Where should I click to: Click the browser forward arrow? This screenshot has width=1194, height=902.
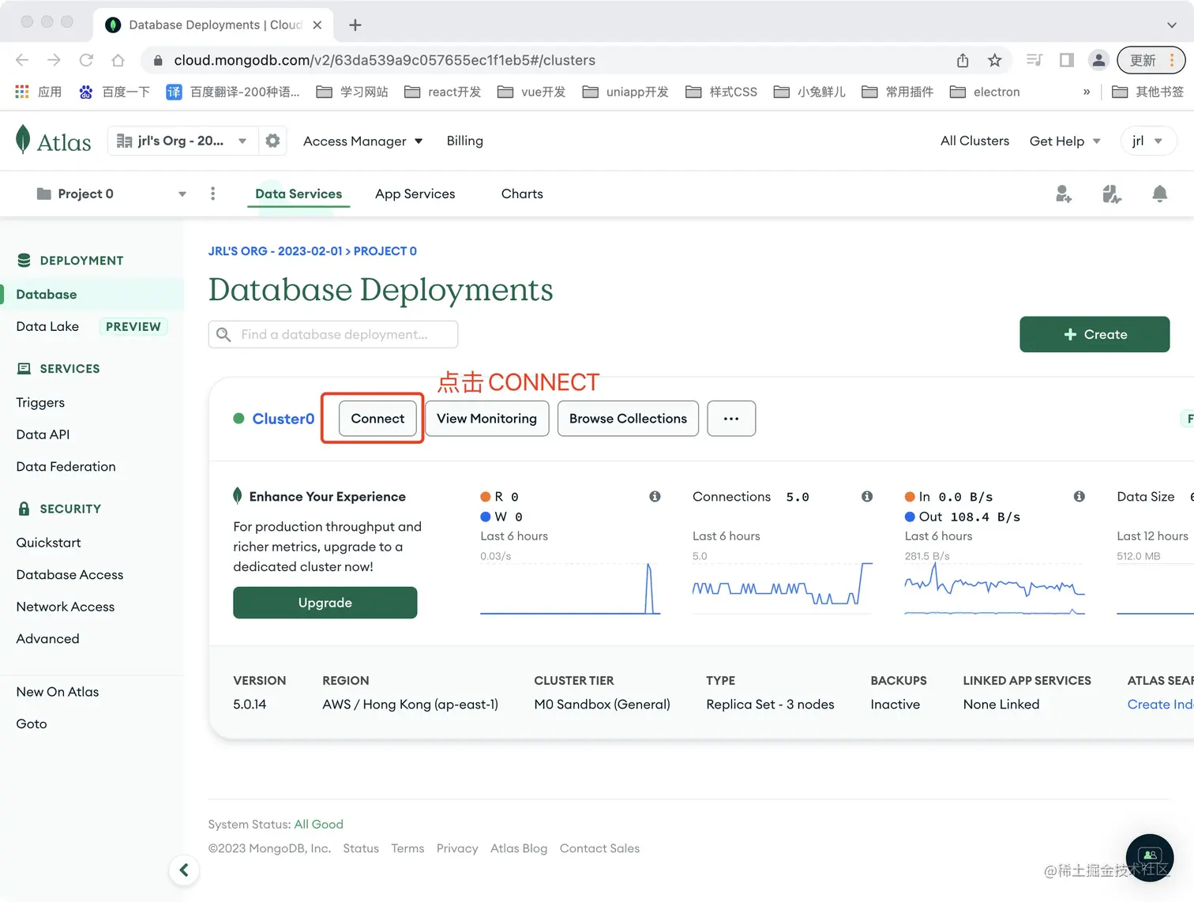pos(54,60)
